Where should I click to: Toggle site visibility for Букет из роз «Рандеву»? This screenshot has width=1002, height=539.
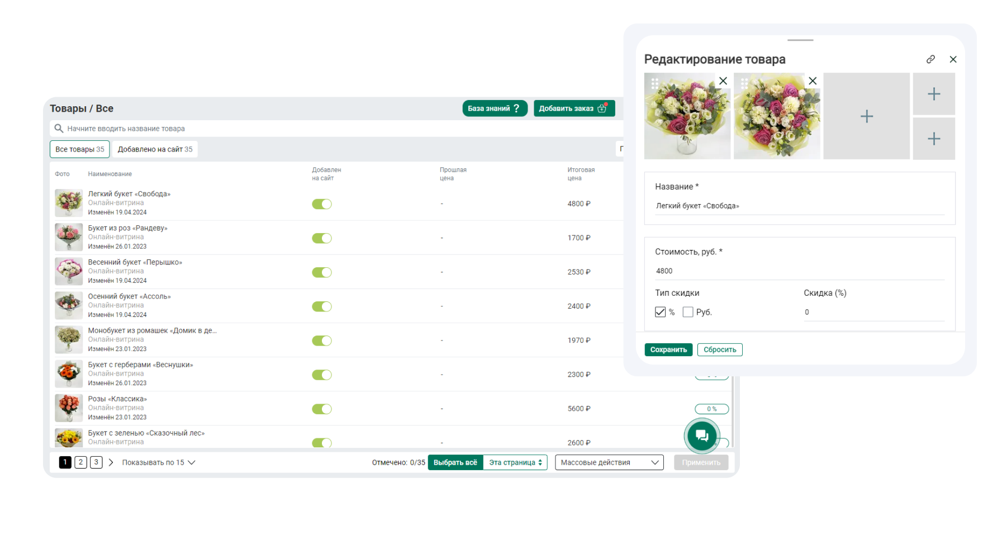[322, 238]
